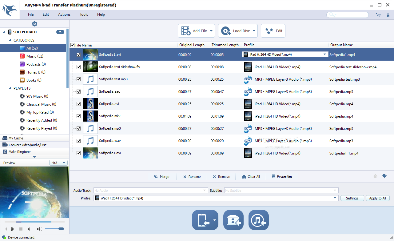The height and width of the screenshot is (241, 394).
Task: Select the iTunes U (0) category
Action: pyautogui.click(x=33, y=72)
